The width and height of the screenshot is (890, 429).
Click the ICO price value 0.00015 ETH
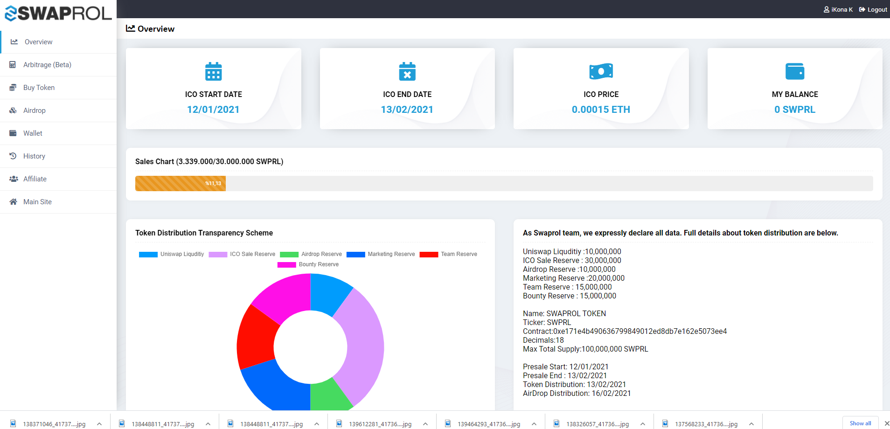pyautogui.click(x=601, y=110)
